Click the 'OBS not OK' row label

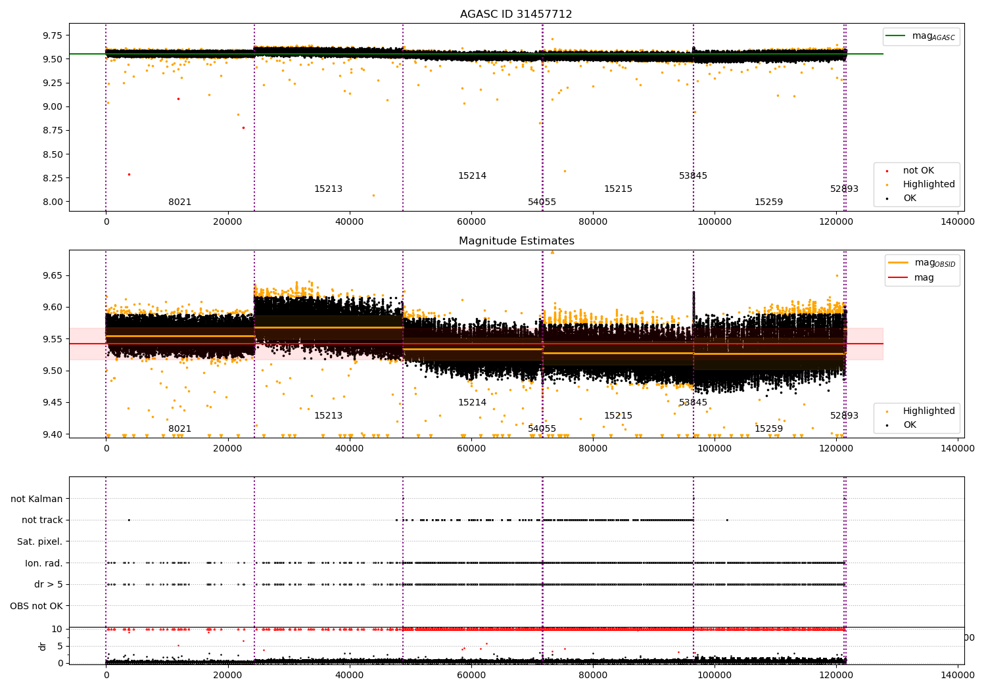[37, 606]
